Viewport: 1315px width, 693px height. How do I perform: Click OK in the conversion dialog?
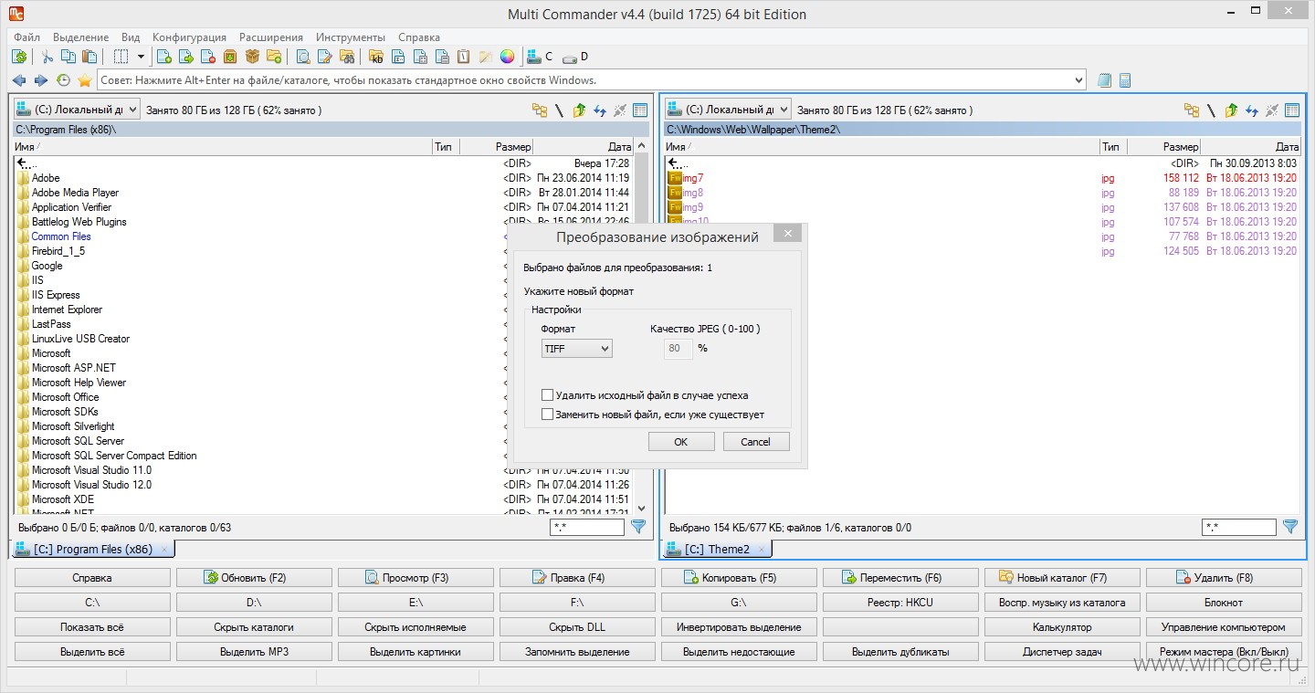coord(681,442)
